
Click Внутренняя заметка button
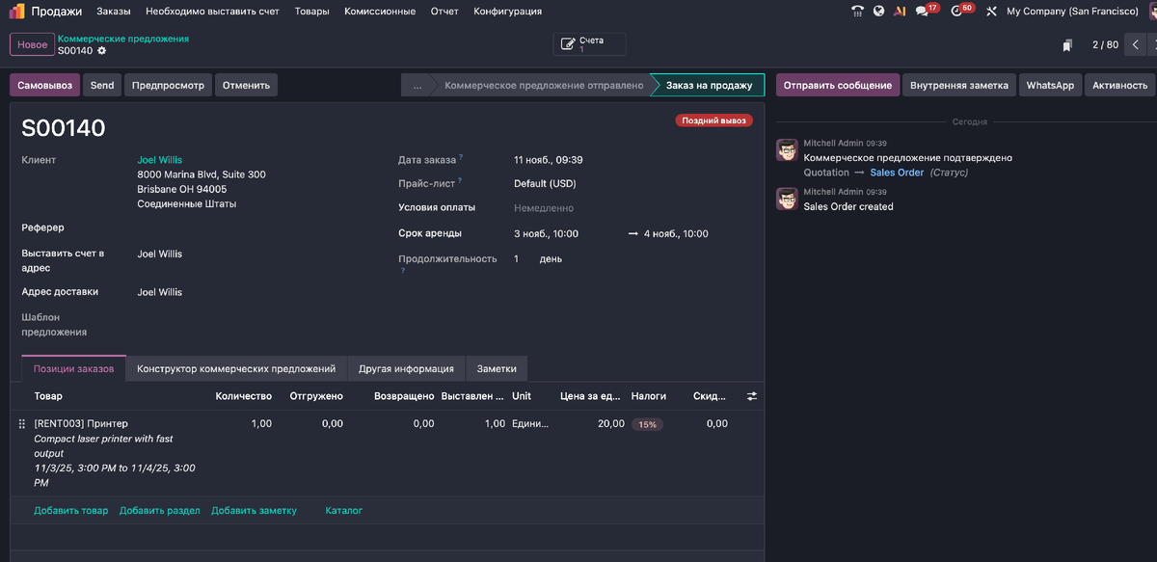[959, 85]
